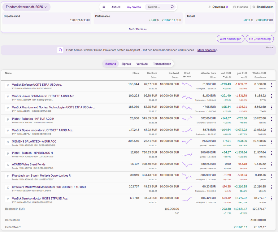The width and height of the screenshot is (278, 232).
Task: Toggle sort arrow on akt. % column
Action: (x=224, y=77)
